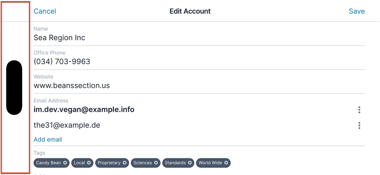Click the black vertical scroll handle
This screenshot has height=175, width=380.
click(x=14, y=87)
